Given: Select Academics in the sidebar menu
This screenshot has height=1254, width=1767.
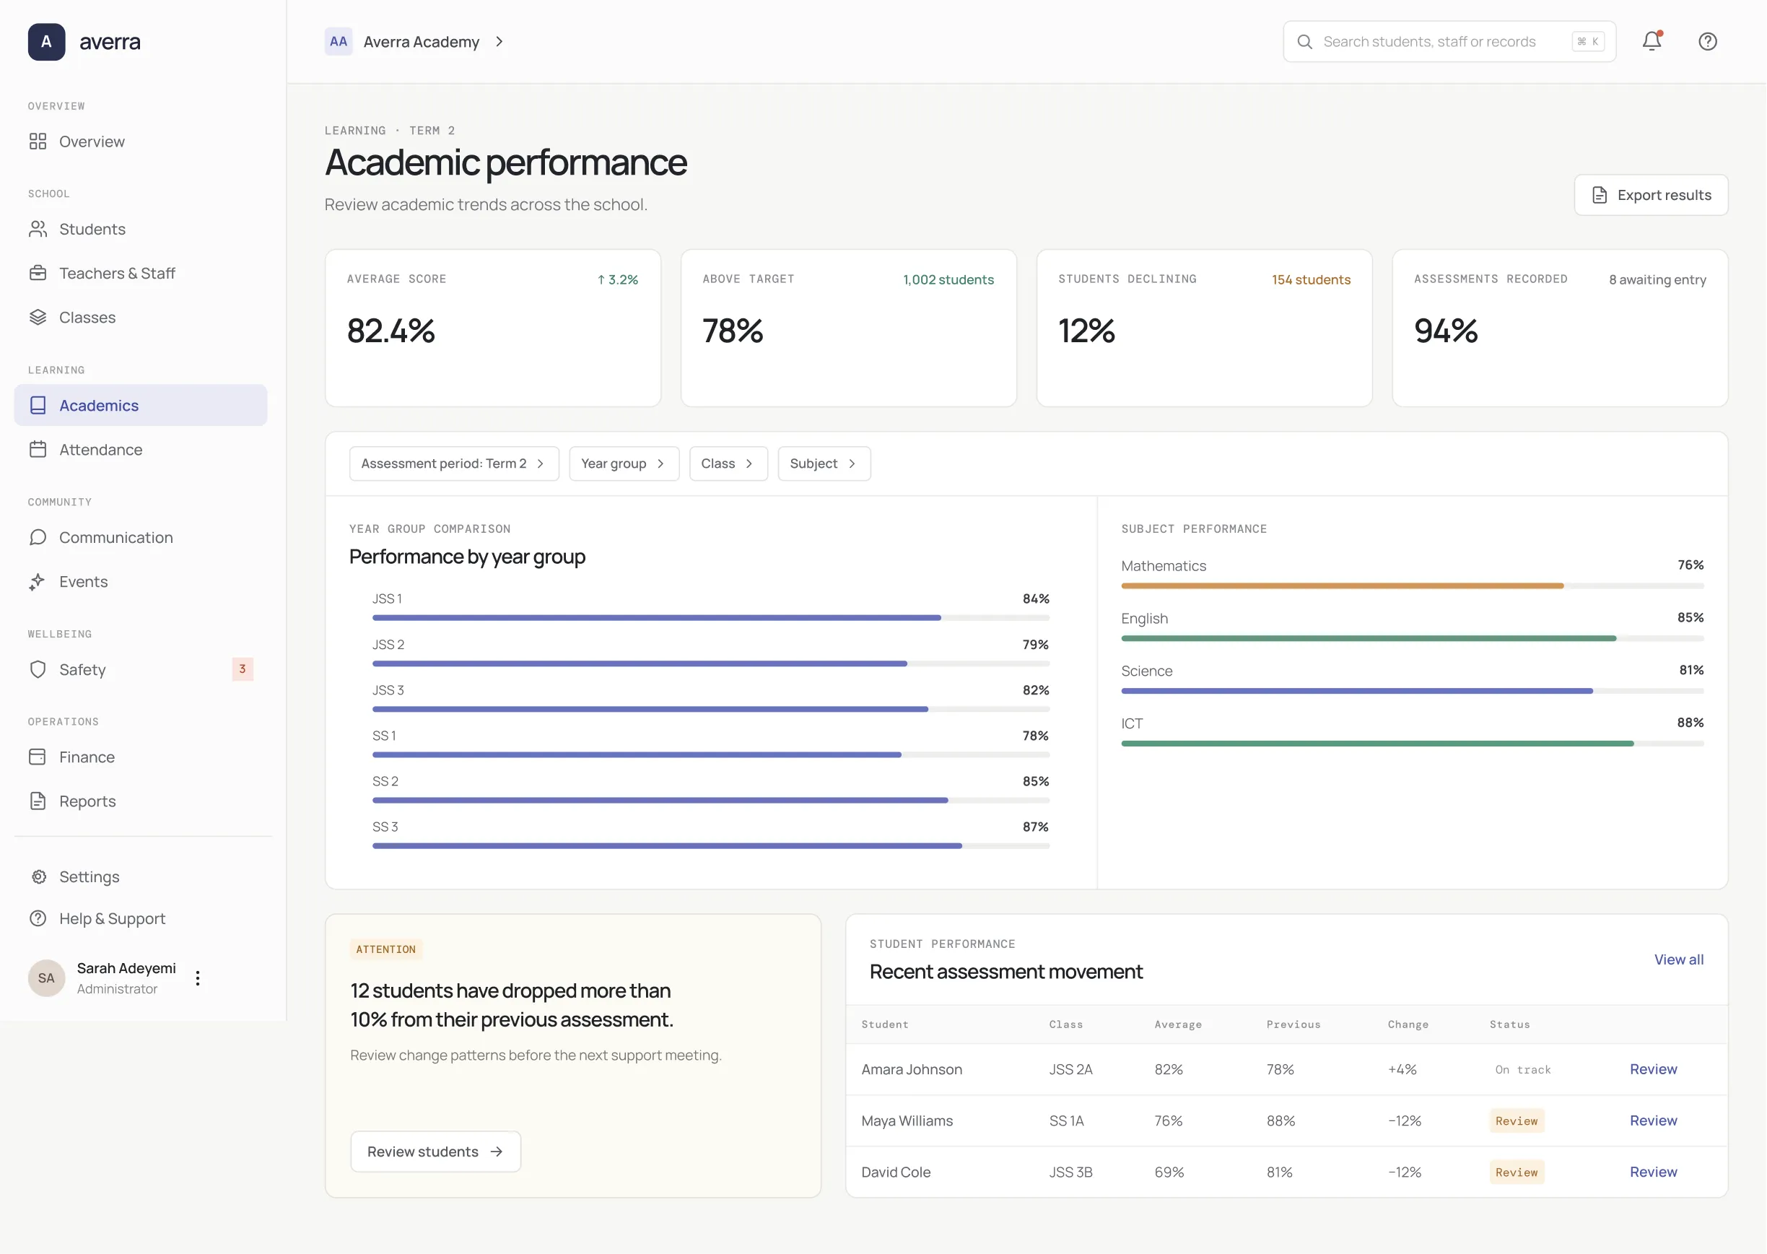Looking at the screenshot, I should click(141, 406).
